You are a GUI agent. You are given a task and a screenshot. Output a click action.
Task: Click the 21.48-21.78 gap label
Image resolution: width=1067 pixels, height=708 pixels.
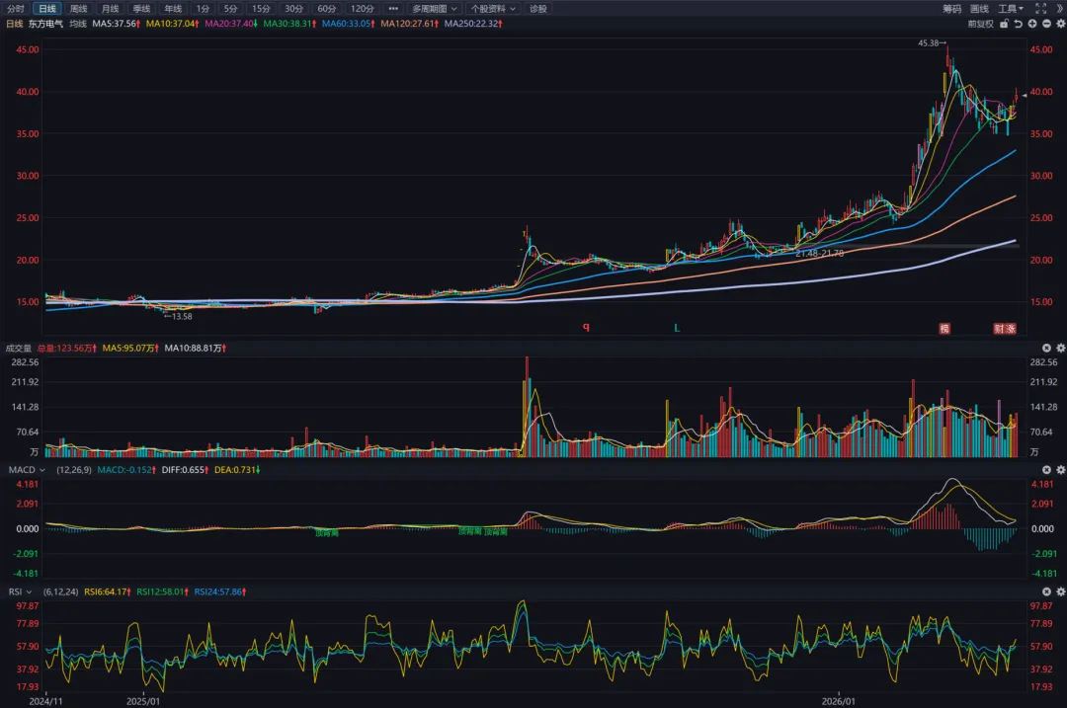coord(820,253)
